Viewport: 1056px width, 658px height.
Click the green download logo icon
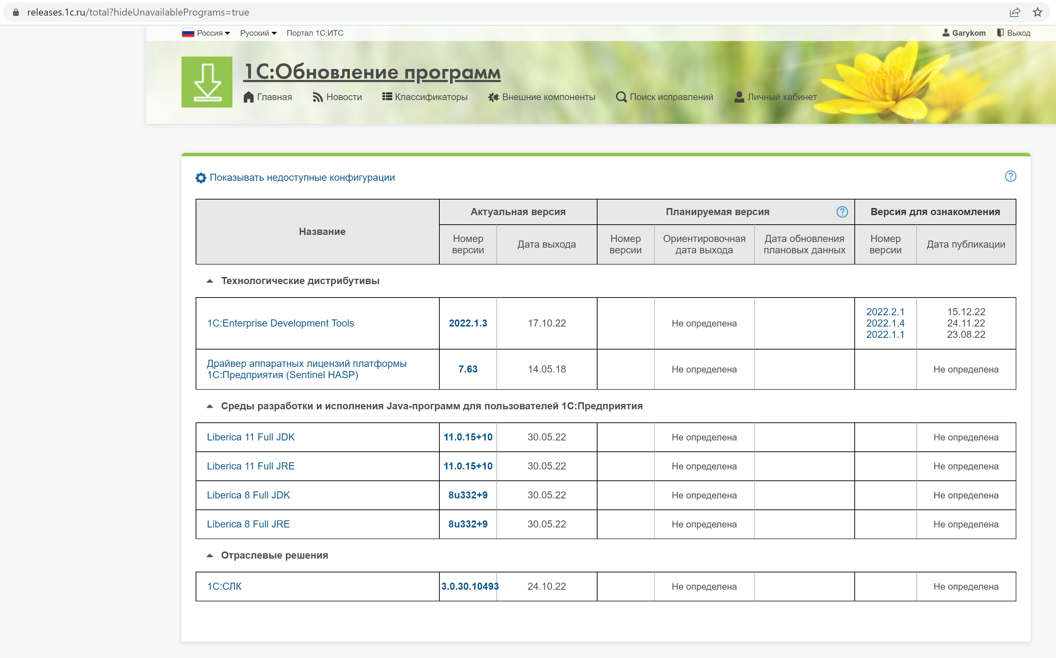207,82
